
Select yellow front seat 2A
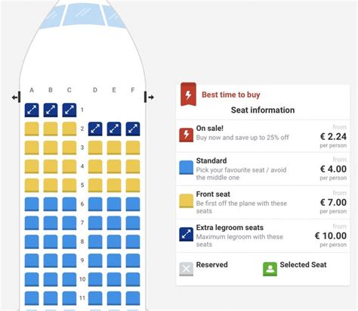[x=32, y=129]
